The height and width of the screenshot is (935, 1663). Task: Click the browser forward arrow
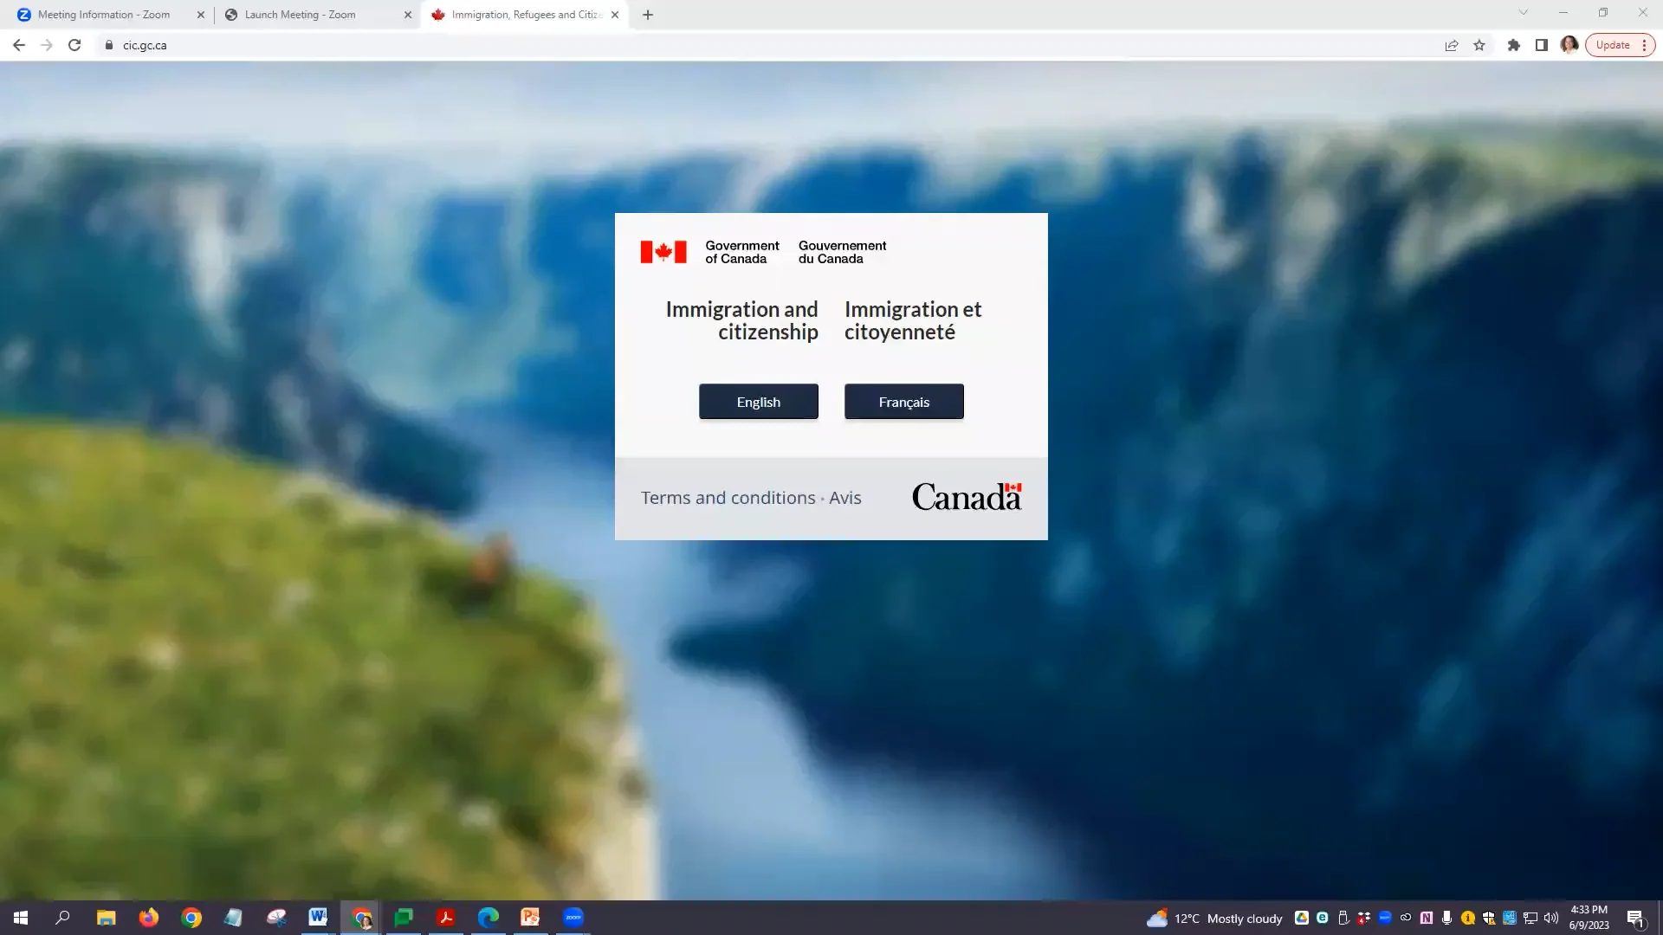(x=47, y=45)
